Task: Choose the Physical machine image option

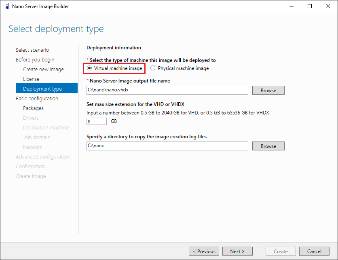Action: click(153, 68)
